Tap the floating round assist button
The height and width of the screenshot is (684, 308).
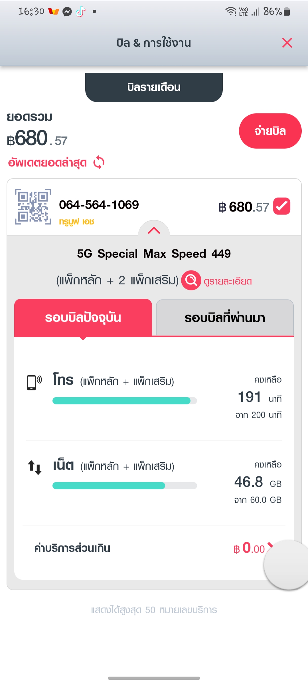(x=286, y=564)
